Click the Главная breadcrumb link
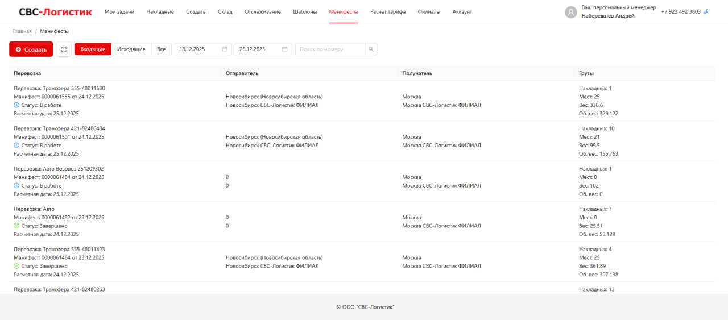Viewport: 728px width, 320px height. coord(22,31)
